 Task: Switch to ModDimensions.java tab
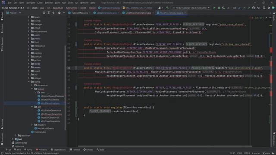click(107, 13)
